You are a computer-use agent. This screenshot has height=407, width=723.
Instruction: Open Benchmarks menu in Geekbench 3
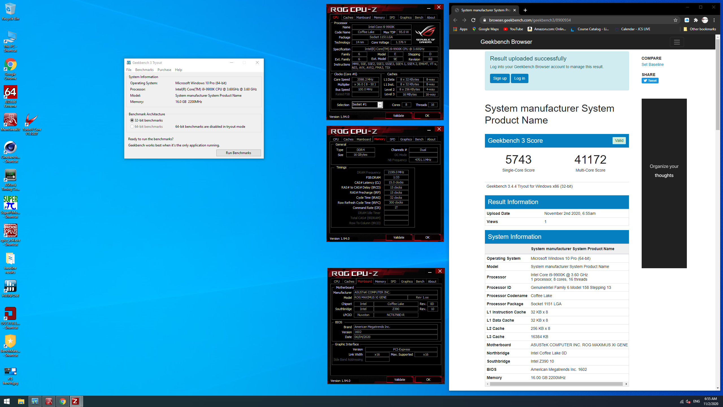click(144, 70)
